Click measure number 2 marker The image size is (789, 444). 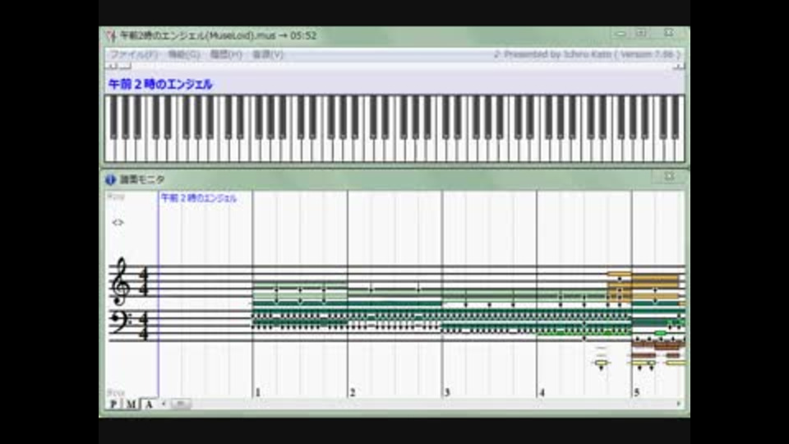point(353,392)
